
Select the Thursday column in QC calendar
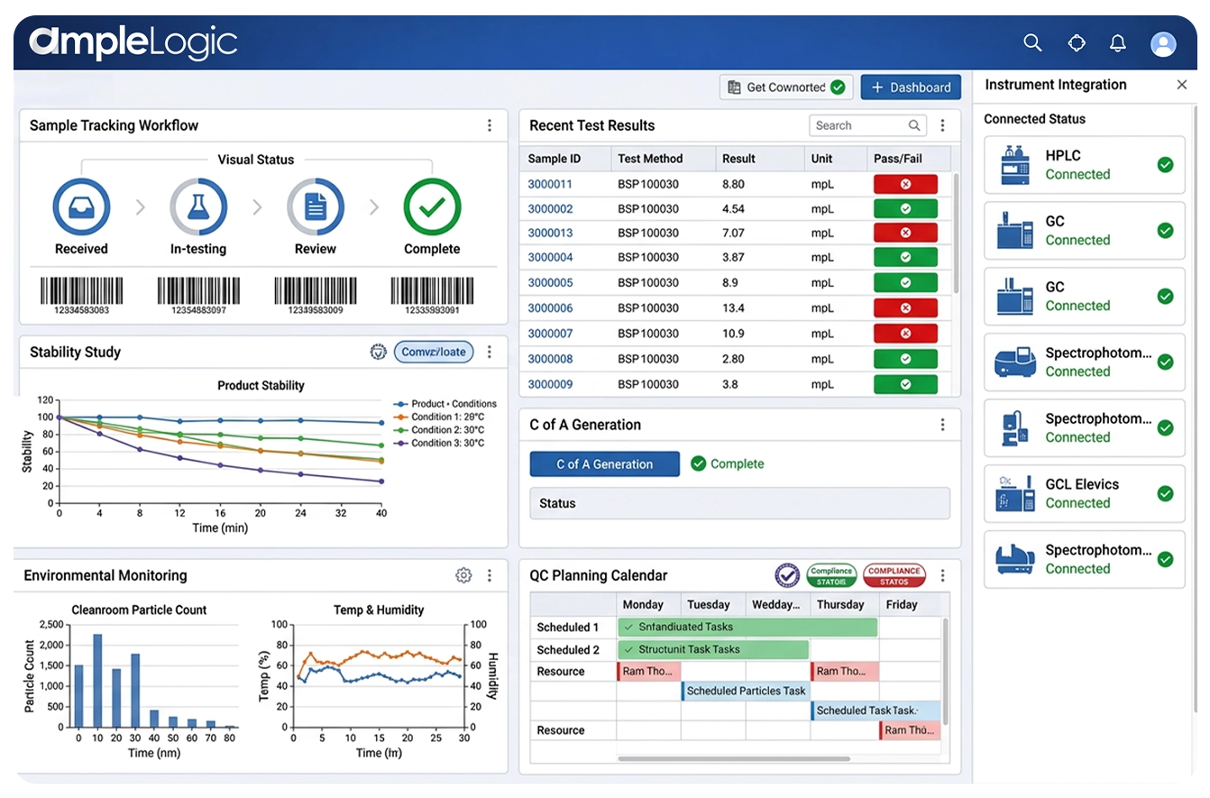pyautogui.click(x=840, y=604)
